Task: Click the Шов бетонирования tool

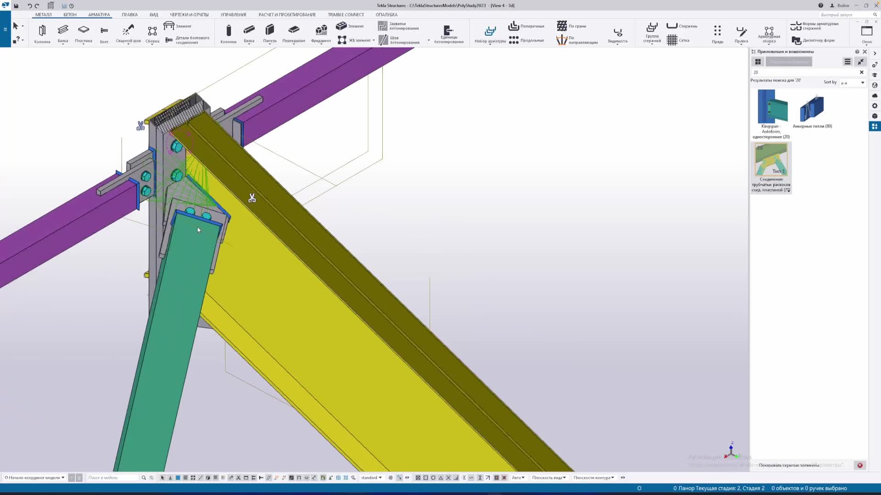Action: click(x=399, y=40)
